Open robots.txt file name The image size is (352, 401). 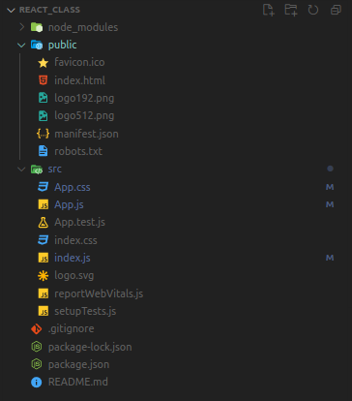pyautogui.click(x=78, y=151)
